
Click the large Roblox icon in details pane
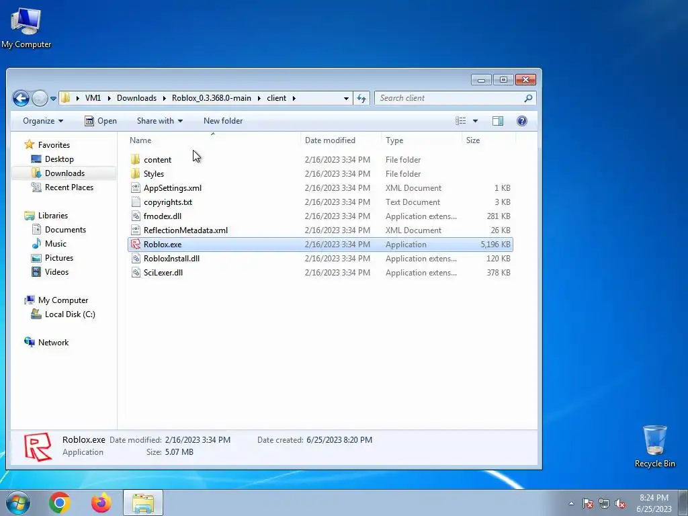click(x=38, y=447)
